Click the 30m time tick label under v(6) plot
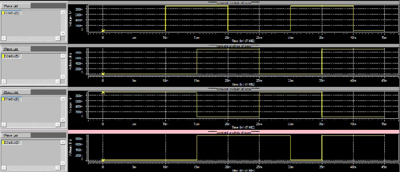The image size is (401, 172). tap(291, 124)
